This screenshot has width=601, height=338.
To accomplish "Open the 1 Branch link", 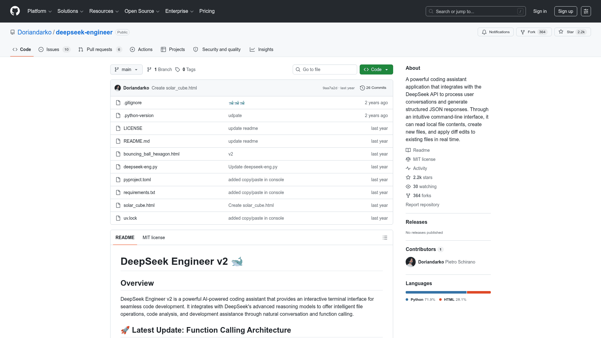I will (x=160, y=69).
